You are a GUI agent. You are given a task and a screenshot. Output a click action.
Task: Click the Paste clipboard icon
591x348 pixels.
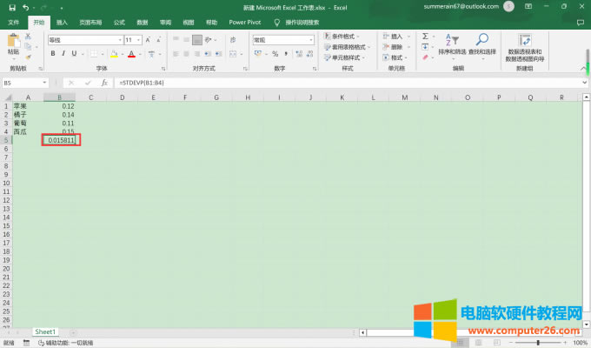click(x=13, y=41)
